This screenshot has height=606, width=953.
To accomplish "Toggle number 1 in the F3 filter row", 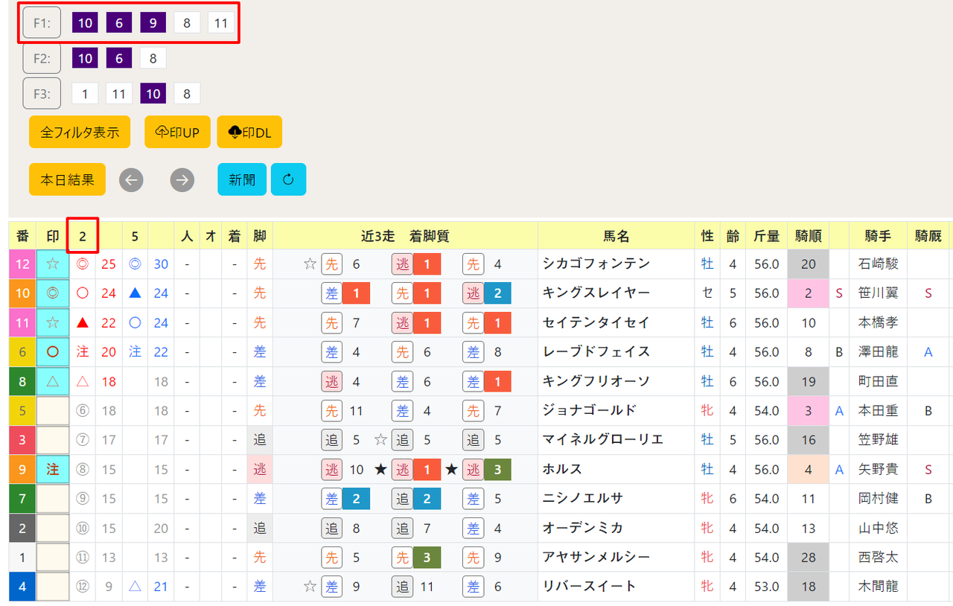I will pyautogui.click(x=85, y=94).
